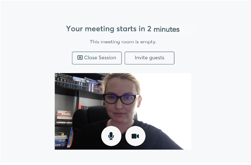Click 'This meeting room is empty.' text
This screenshot has height=165, width=251.
tap(123, 42)
